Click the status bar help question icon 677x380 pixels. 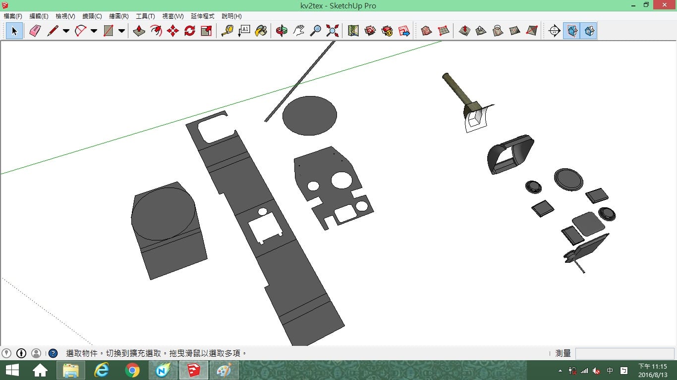pyautogui.click(x=53, y=353)
